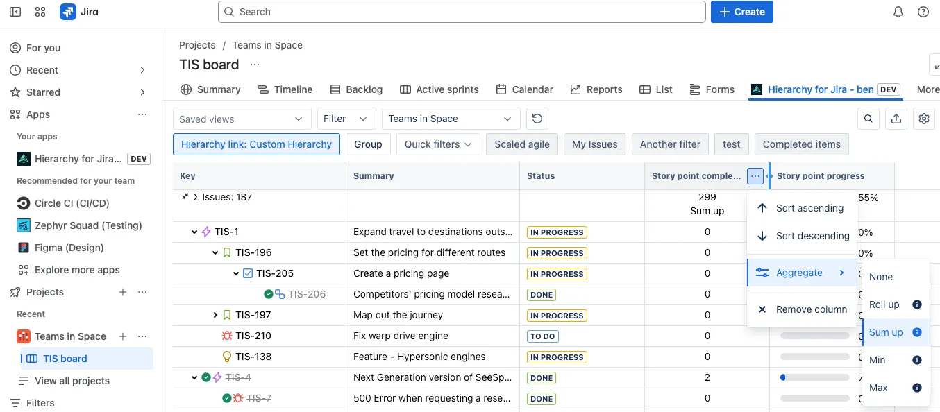Open the more options menu beside Apps in the sidebar
940x412 pixels.
tap(142, 114)
